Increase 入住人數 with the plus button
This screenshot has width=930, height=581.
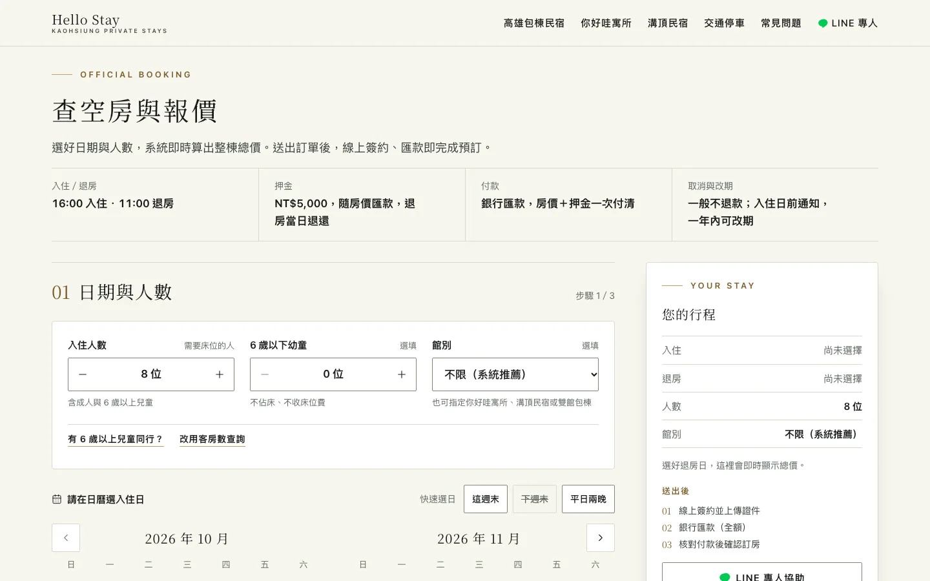click(220, 374)
